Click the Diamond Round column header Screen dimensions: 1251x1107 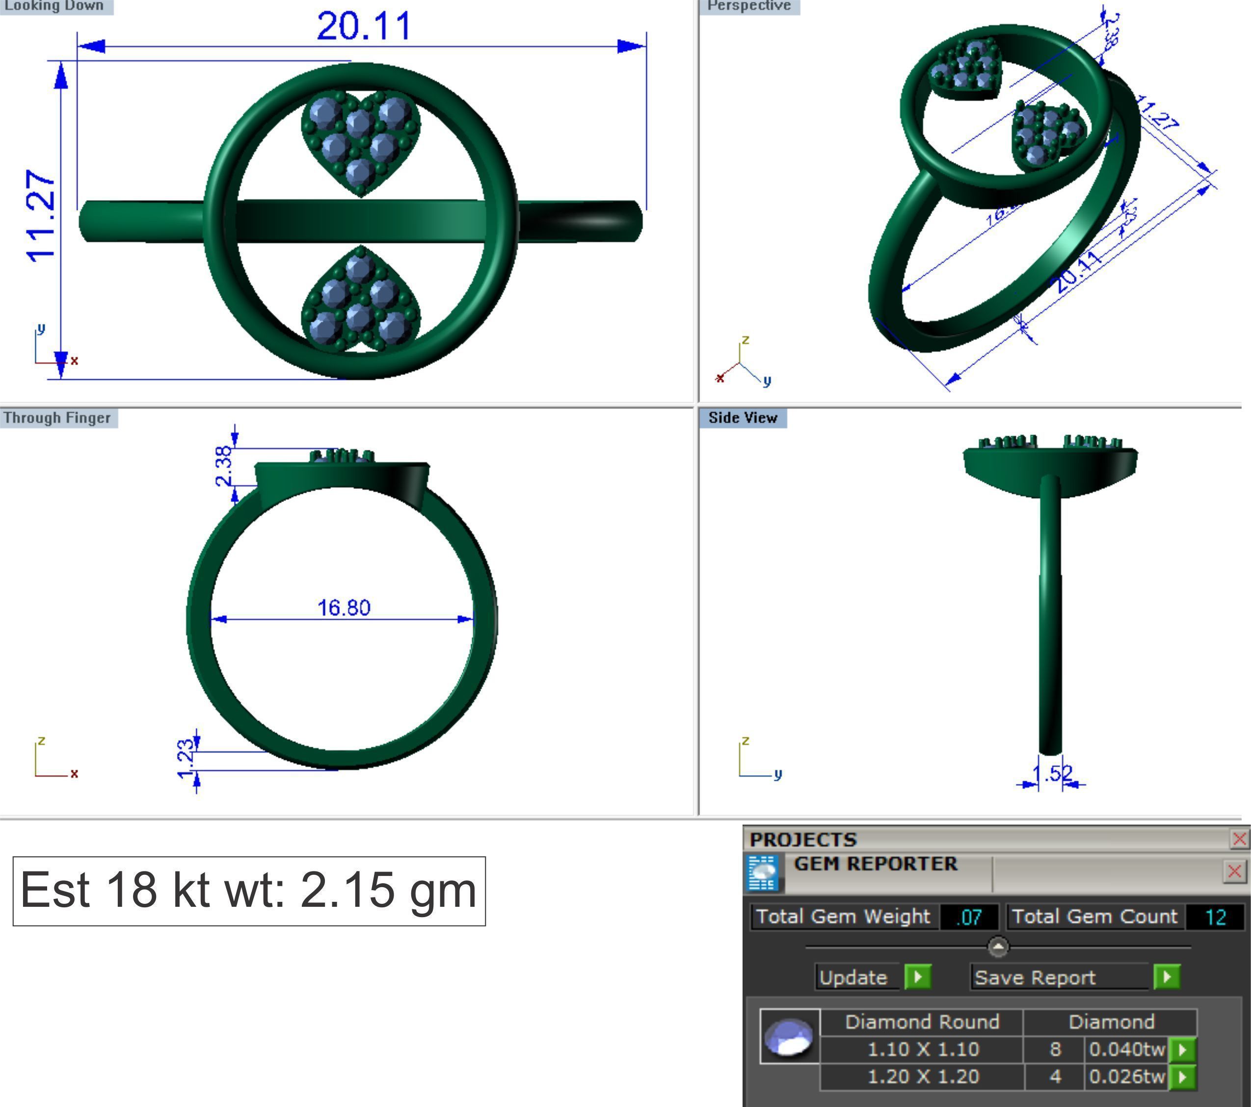click(x=922, y=1022)
